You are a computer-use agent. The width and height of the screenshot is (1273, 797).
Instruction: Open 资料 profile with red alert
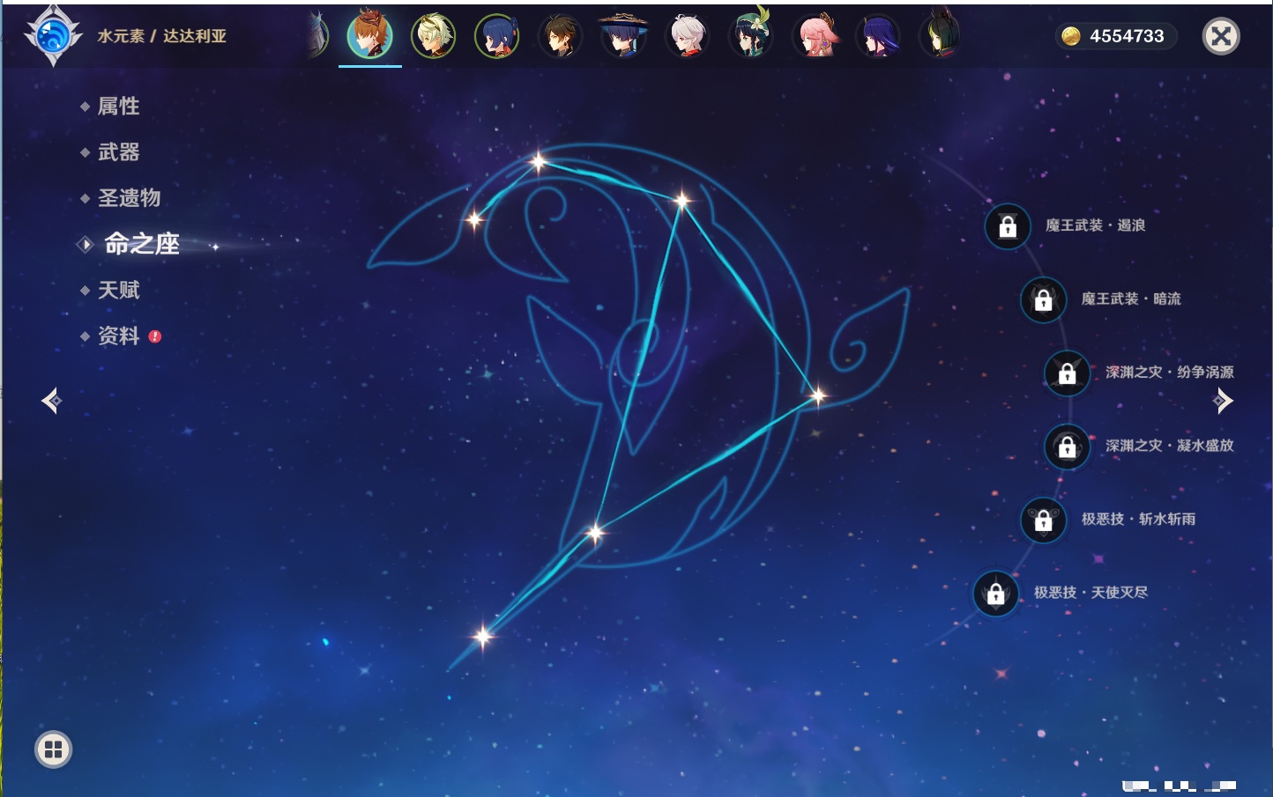point(118,336)
